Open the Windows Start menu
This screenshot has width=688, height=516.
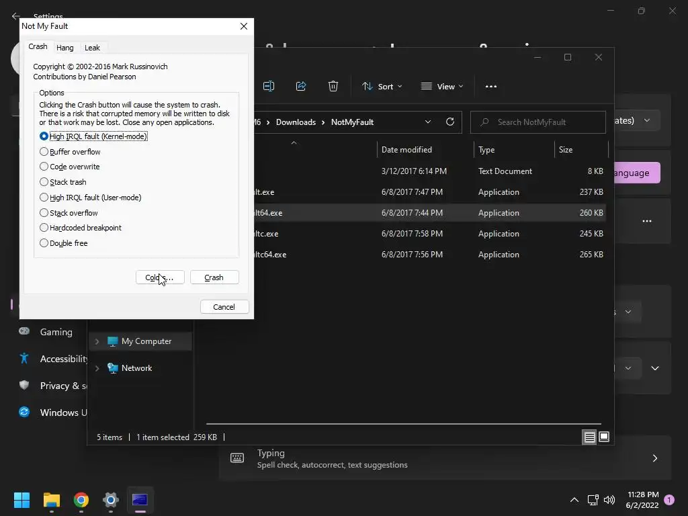[x=21, y=500]
